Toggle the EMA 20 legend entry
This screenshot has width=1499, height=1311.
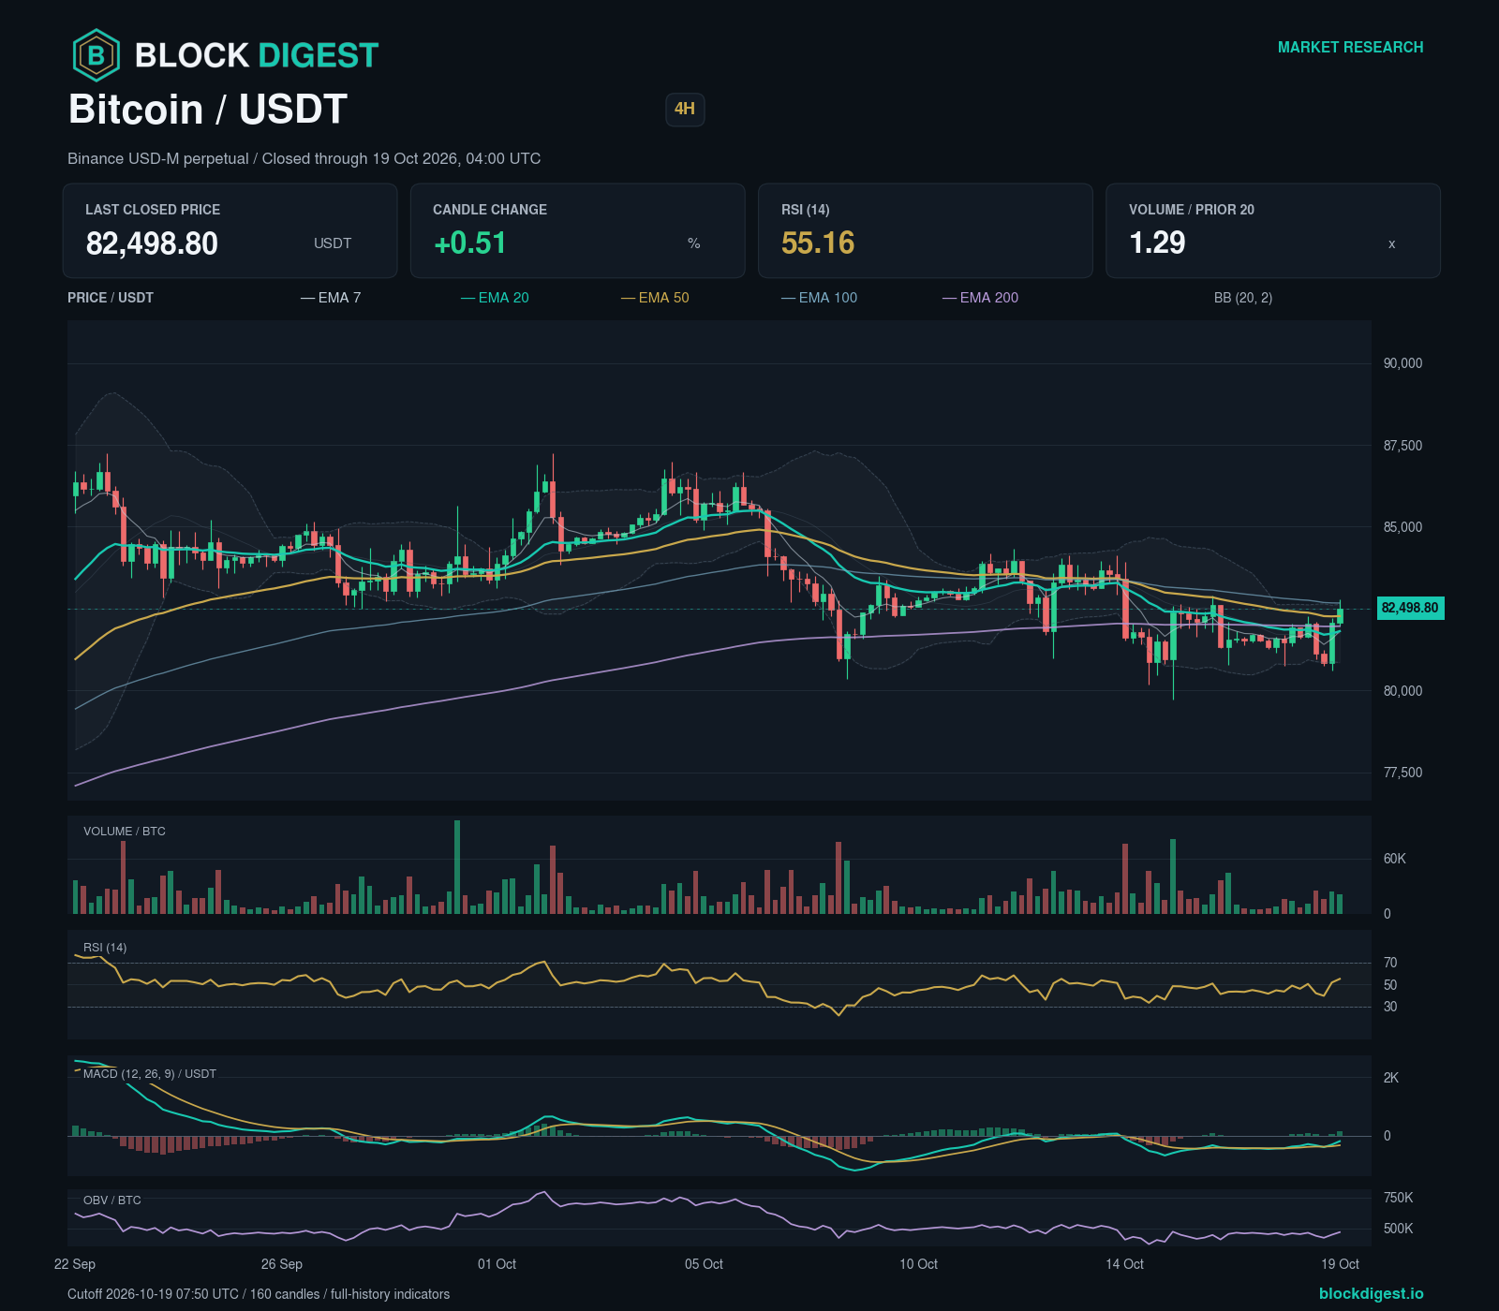pos(495,298)
